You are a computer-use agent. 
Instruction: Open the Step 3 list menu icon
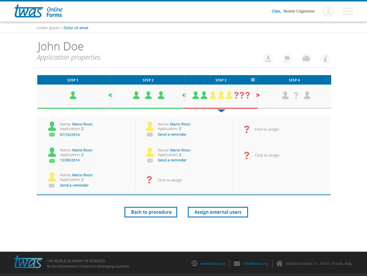coord(253,80)
